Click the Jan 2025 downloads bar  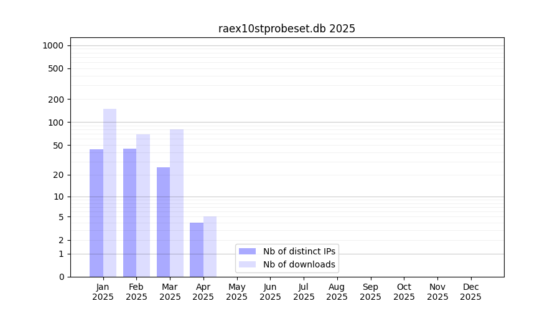(110, 193)
